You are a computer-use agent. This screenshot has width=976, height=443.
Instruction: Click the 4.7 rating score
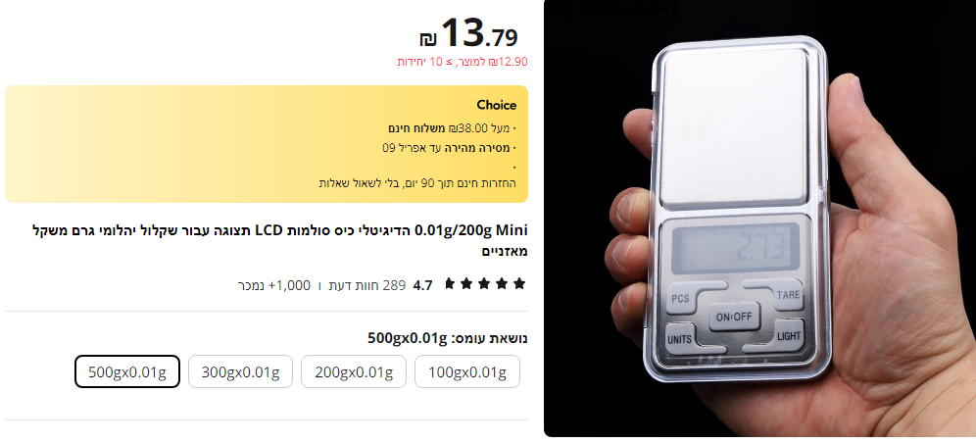(422, 285)
